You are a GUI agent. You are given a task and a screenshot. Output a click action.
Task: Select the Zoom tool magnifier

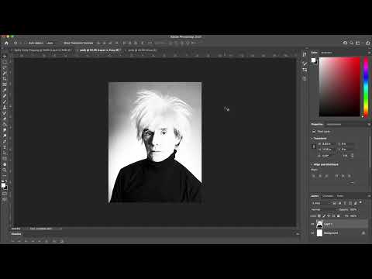(x=5, y=170)
